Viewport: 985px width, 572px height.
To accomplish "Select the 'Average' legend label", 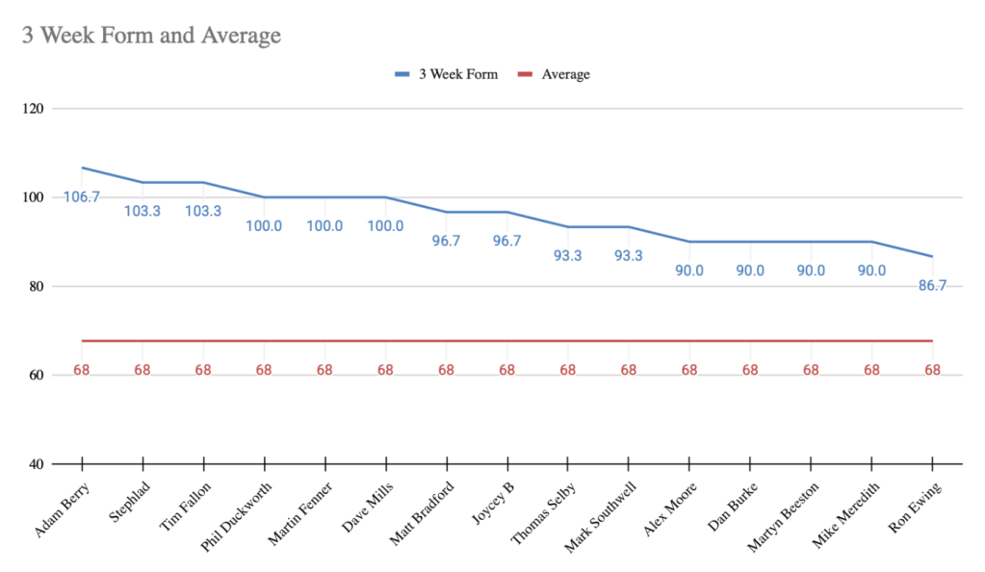I will point(565,74).
